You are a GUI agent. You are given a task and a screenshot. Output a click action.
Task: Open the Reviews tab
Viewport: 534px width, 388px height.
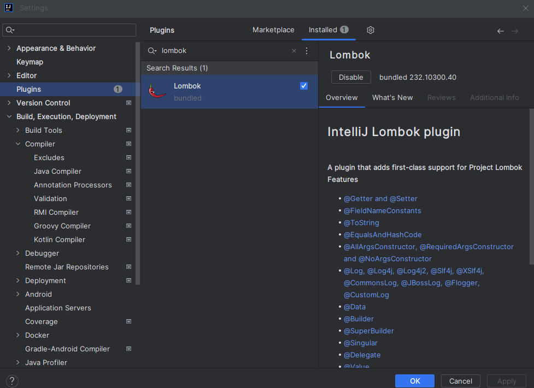[x=442, y=98]
